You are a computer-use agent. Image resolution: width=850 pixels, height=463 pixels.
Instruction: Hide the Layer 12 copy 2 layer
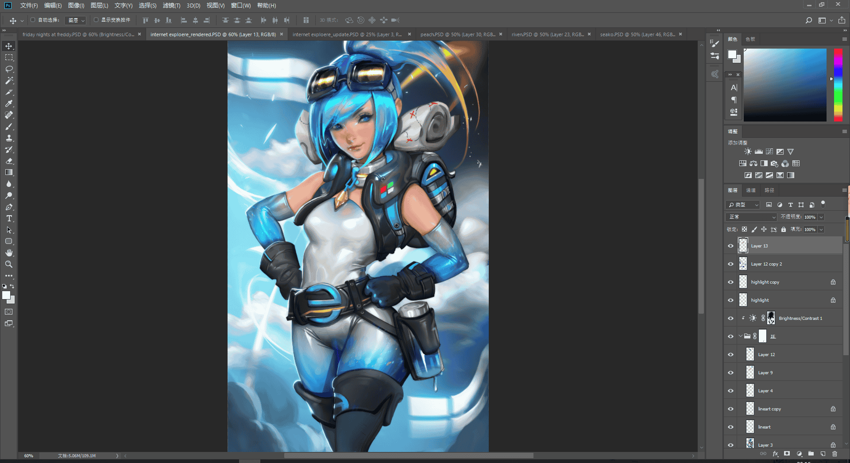click(730, 264)
